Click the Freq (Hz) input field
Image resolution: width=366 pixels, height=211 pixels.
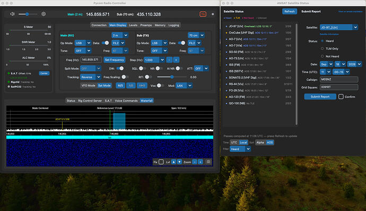pos(91,60)
